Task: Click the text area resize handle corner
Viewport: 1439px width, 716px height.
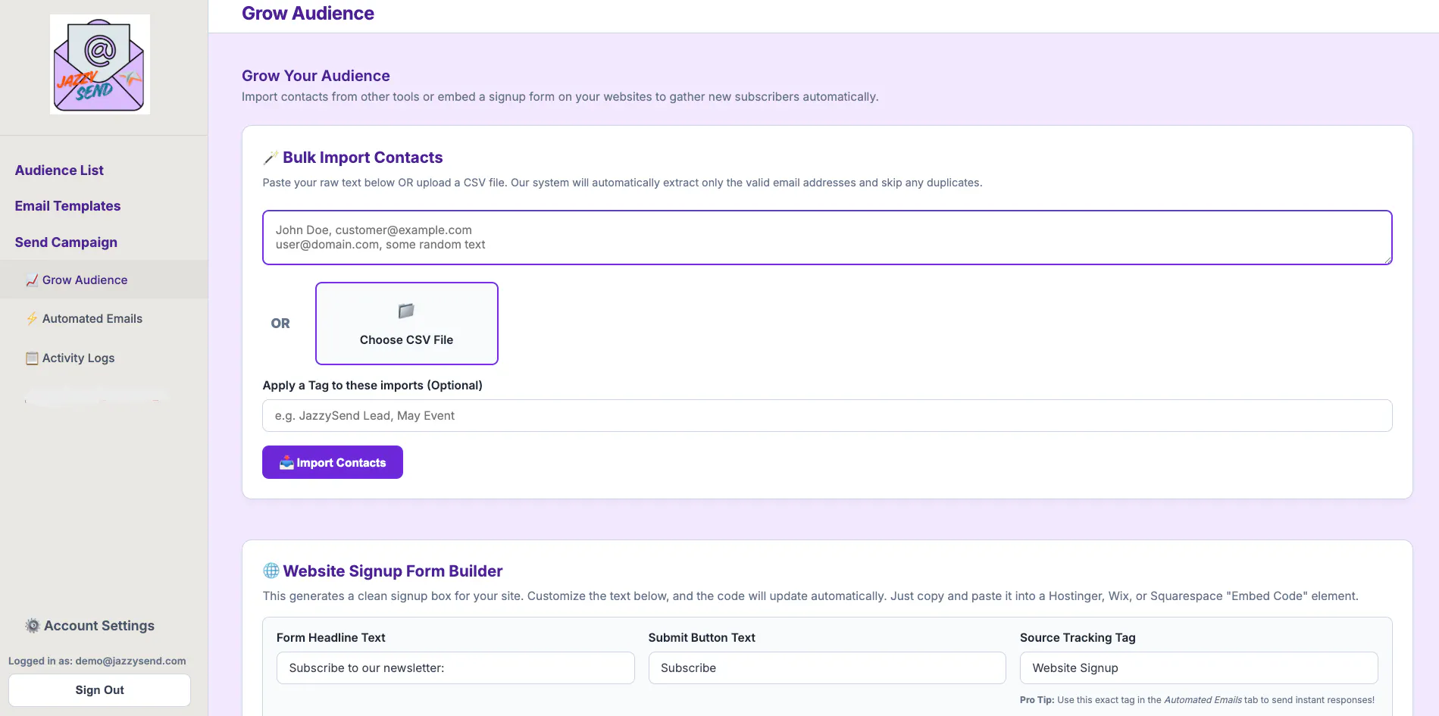Action: (x=1387, y=260)
